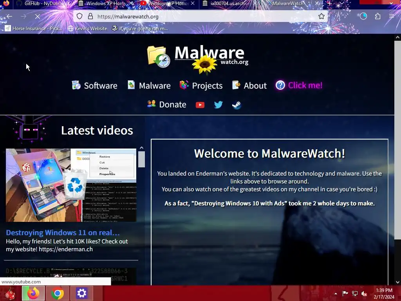401x301 pixels.
Task: Expand the list all tabs chevron
Action: 341,3
